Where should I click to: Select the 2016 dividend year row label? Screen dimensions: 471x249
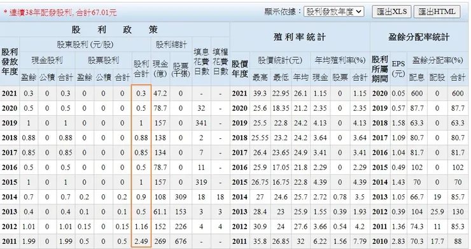pyautogui.click(x=10, y=167)
